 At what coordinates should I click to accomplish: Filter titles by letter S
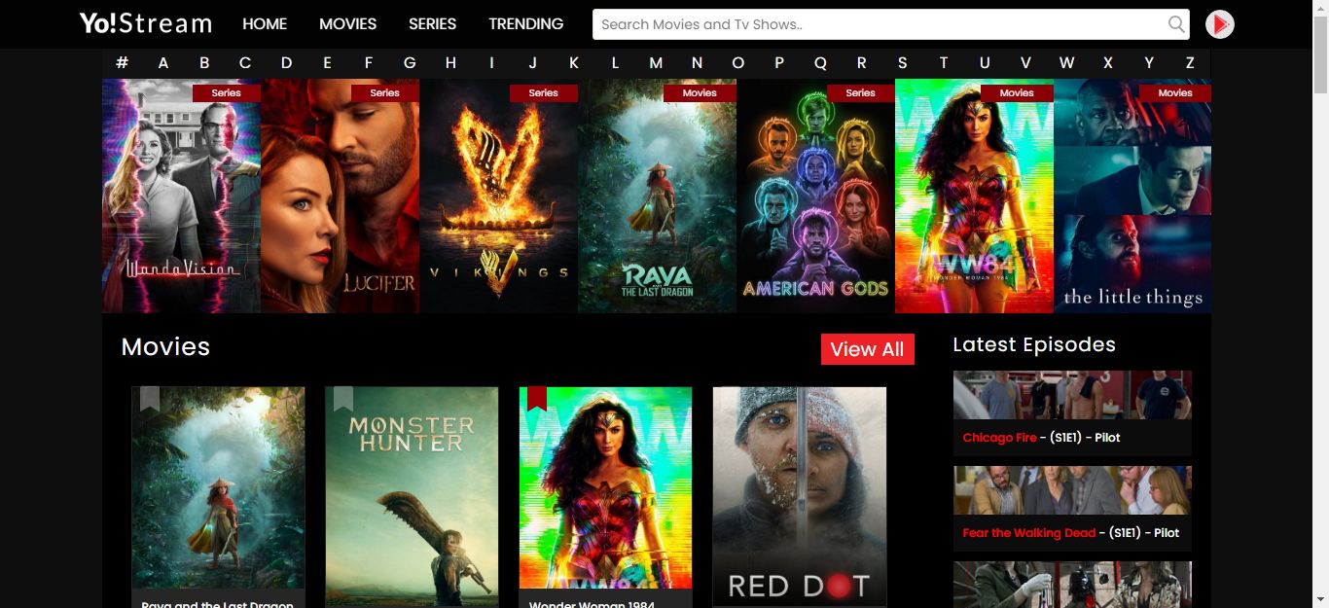tap(902, 62)
